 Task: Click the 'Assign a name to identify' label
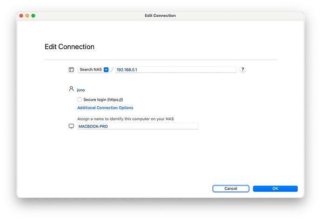pos(126,119)
